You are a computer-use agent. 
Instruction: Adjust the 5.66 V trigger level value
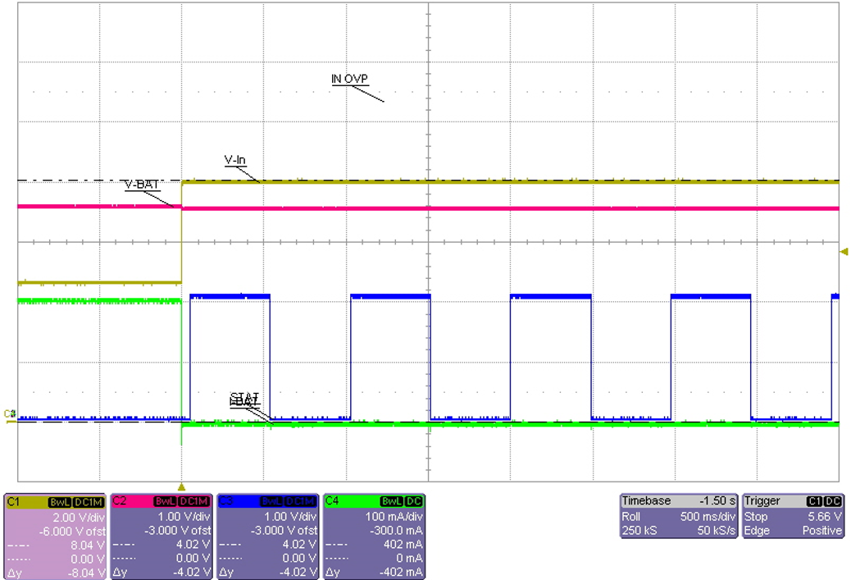tap(824, 518)
